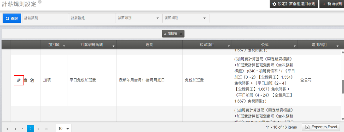This screenshot has height=132, width=344.
Task: Click the 查詢 search button
Action: point(12,18)
